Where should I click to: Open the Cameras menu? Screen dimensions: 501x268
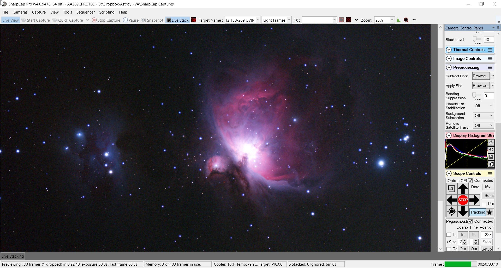[20, 12]
